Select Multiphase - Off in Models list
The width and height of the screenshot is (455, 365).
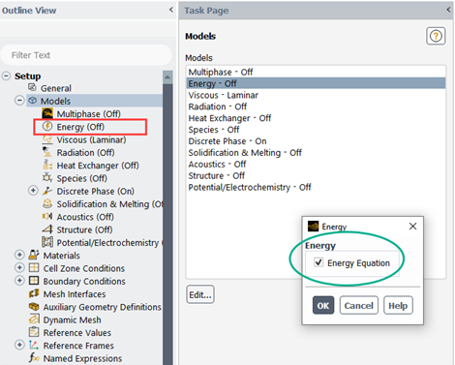click(316, 72)
